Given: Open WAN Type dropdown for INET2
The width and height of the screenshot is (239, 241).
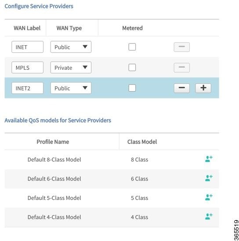Looking at the screenshot, I should coord(71,88).
